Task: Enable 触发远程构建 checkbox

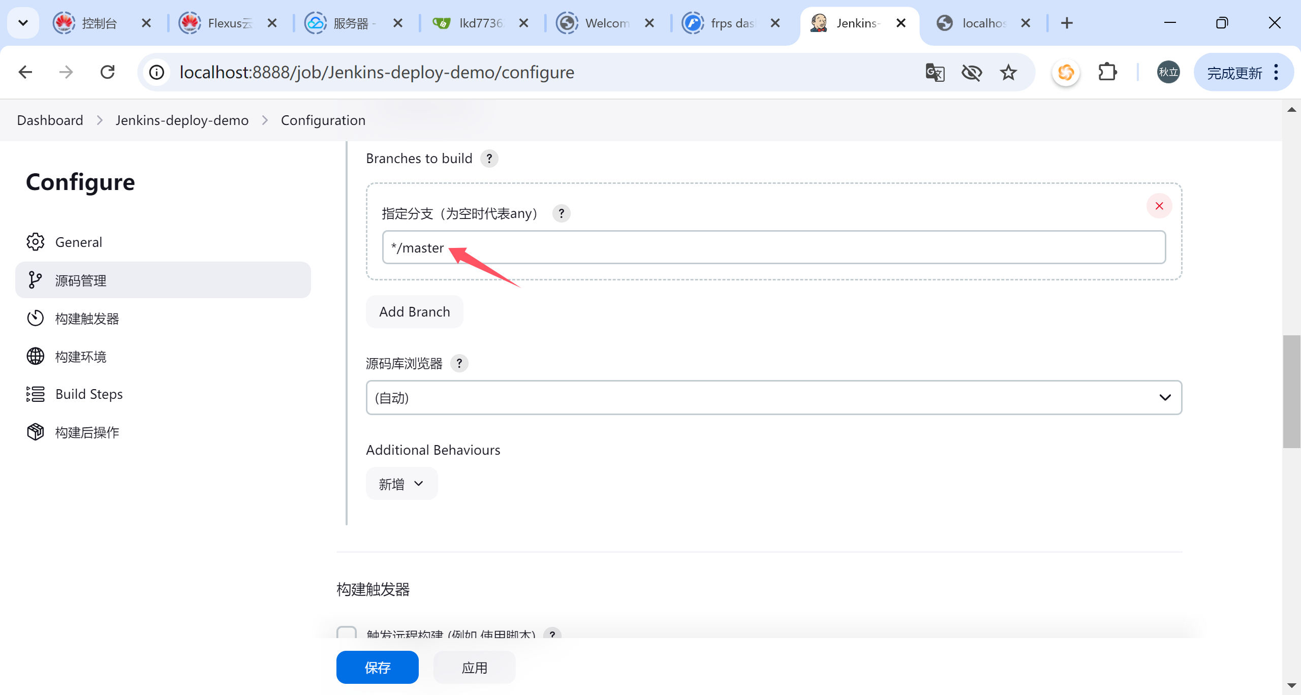Action: click(347, 633)
